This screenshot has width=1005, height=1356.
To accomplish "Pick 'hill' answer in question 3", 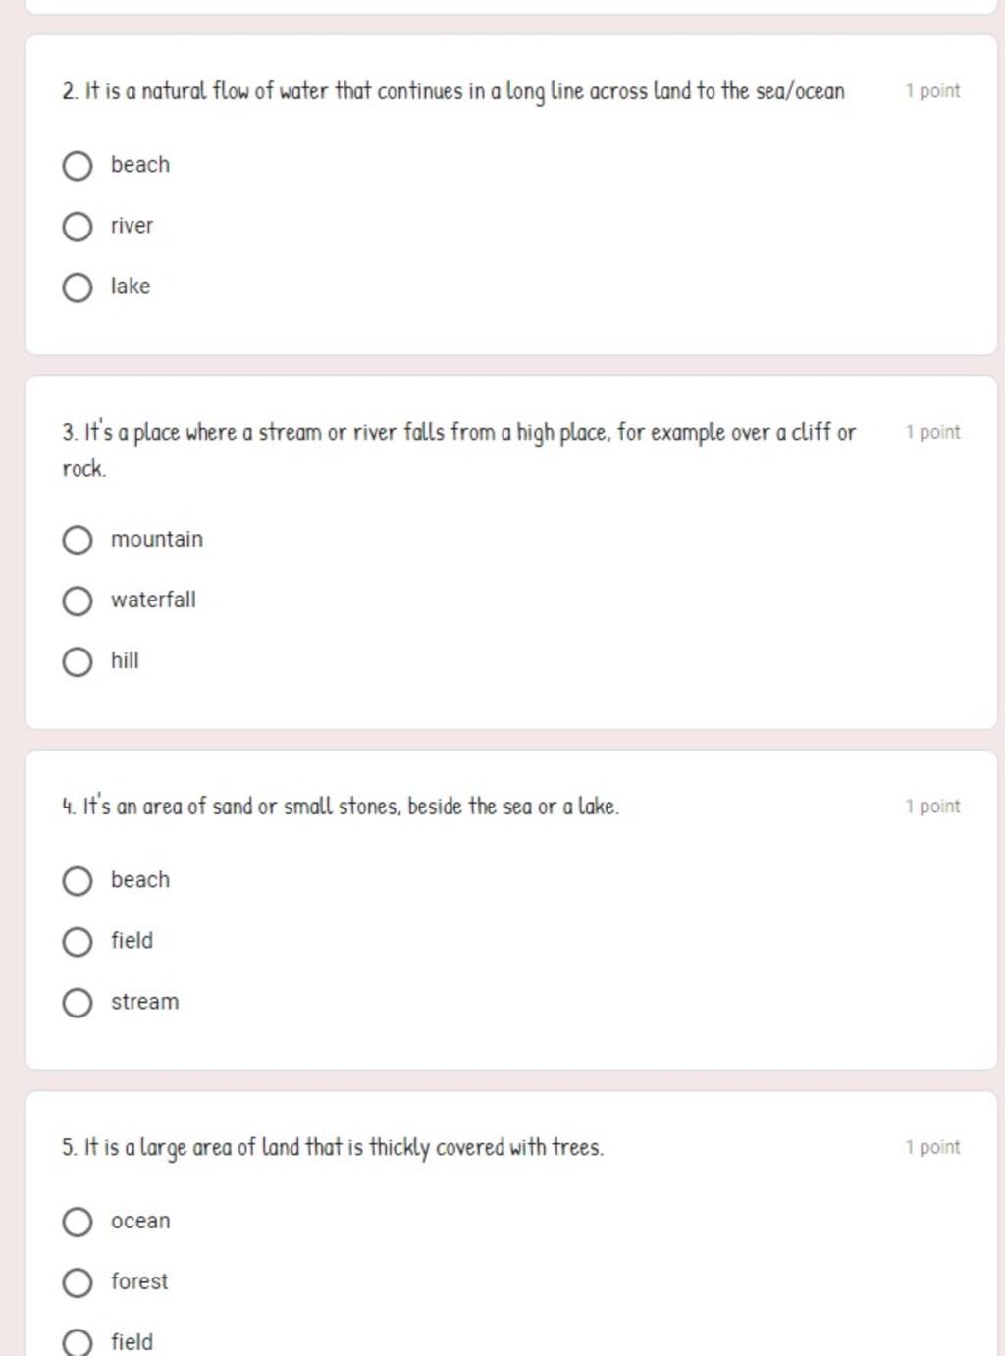I will coord(78,661).
